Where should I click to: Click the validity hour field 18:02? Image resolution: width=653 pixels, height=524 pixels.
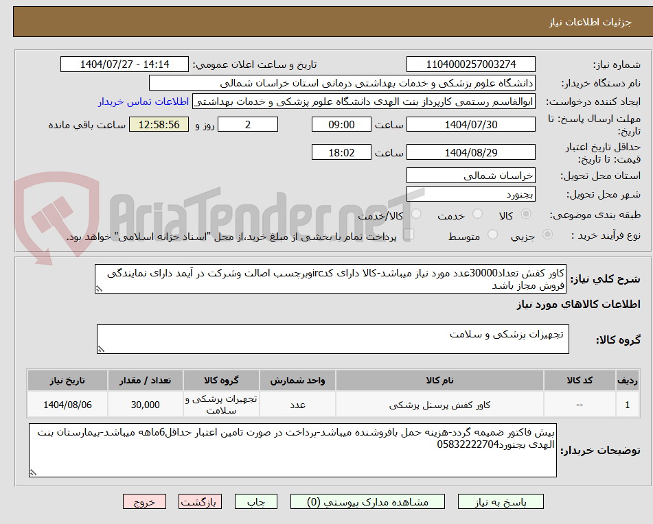[x=341, y=153]
